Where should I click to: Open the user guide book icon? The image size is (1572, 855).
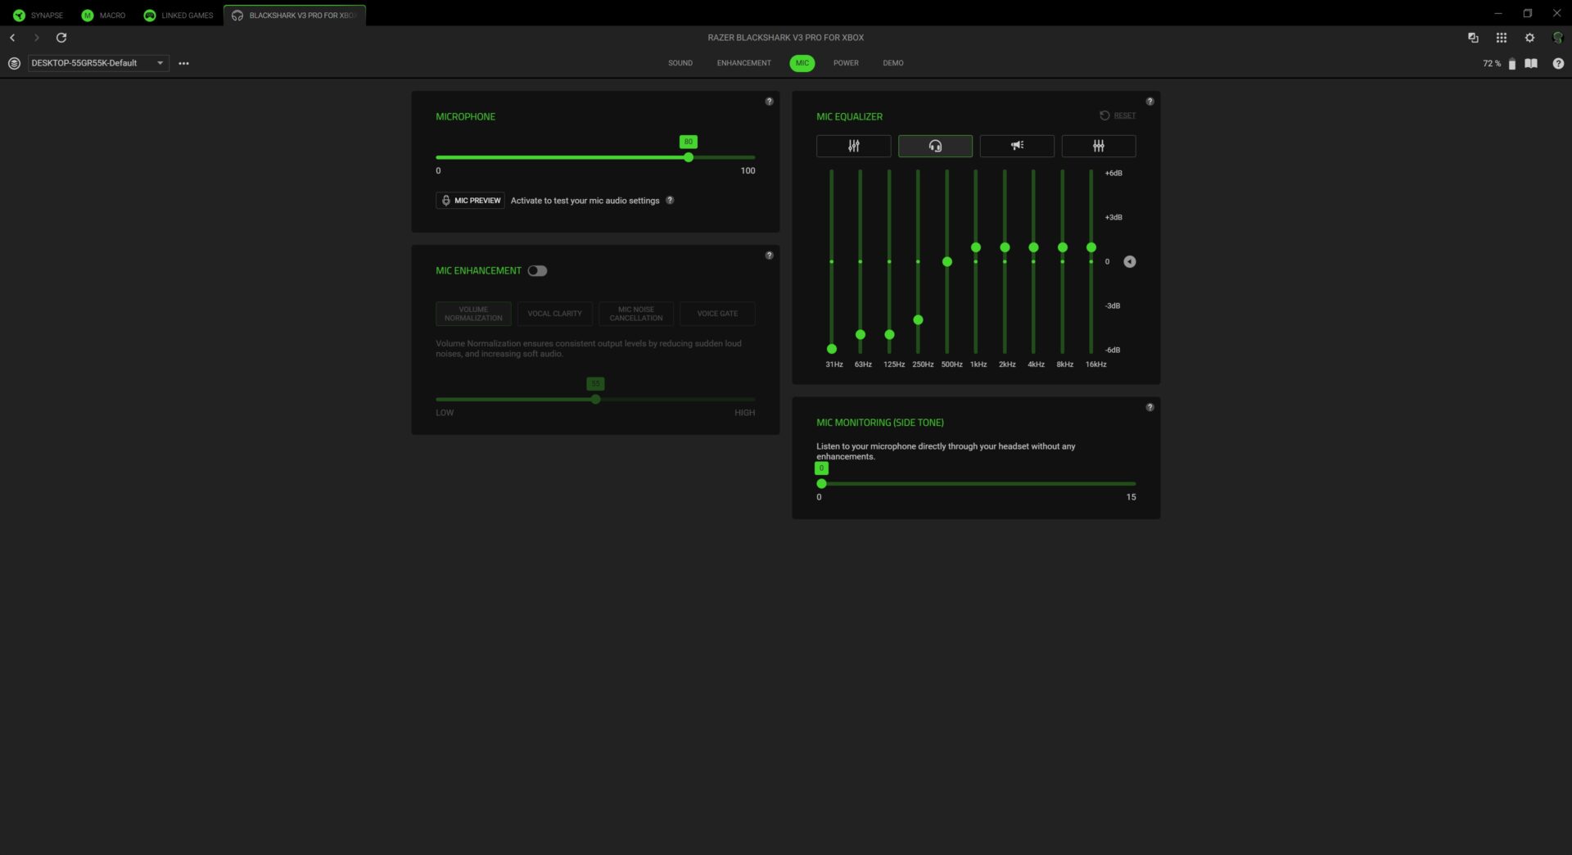1530,63
